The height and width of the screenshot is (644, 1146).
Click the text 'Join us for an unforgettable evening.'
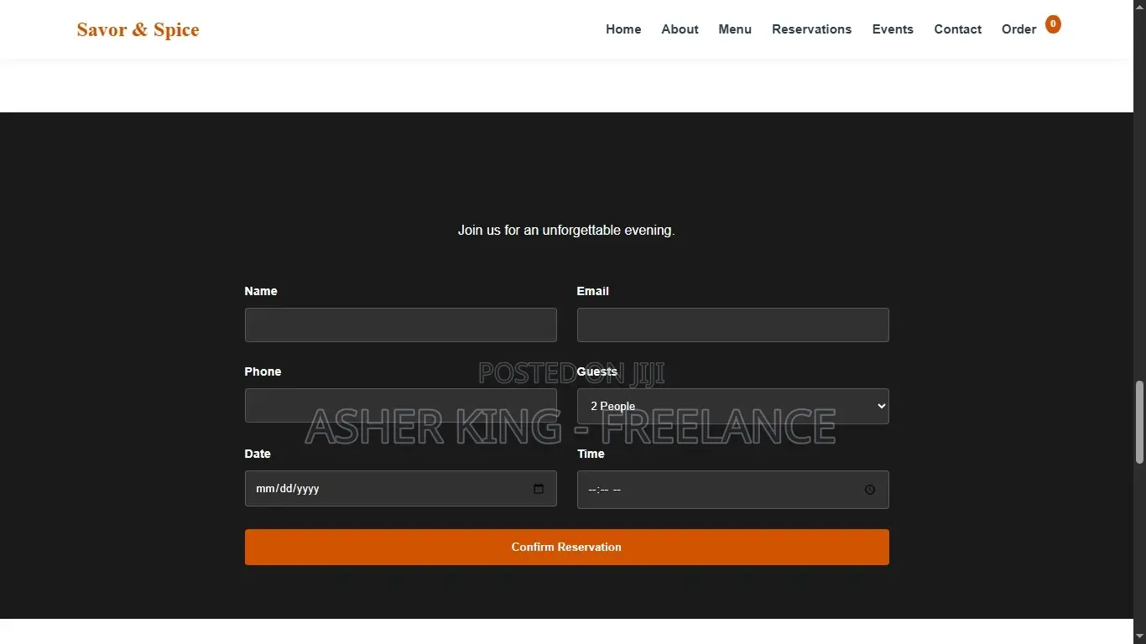566,230
